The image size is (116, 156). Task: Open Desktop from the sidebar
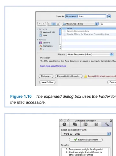point(45,43)
